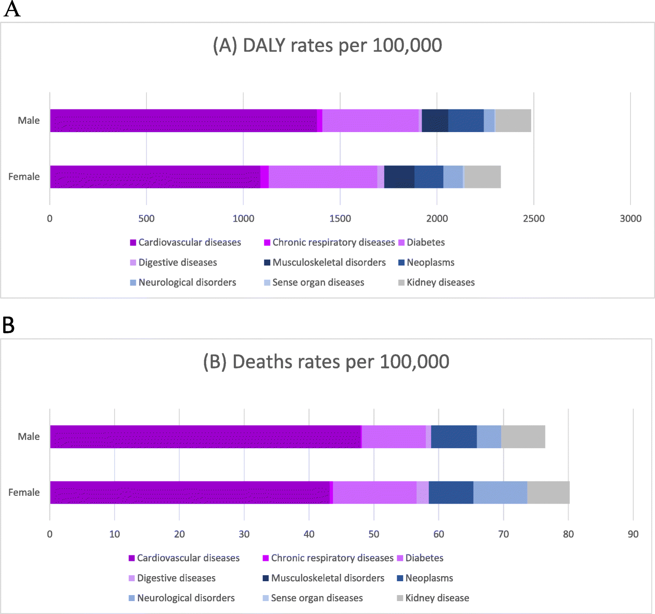Click the 'Female' axis label in the DALY chart

24,177
